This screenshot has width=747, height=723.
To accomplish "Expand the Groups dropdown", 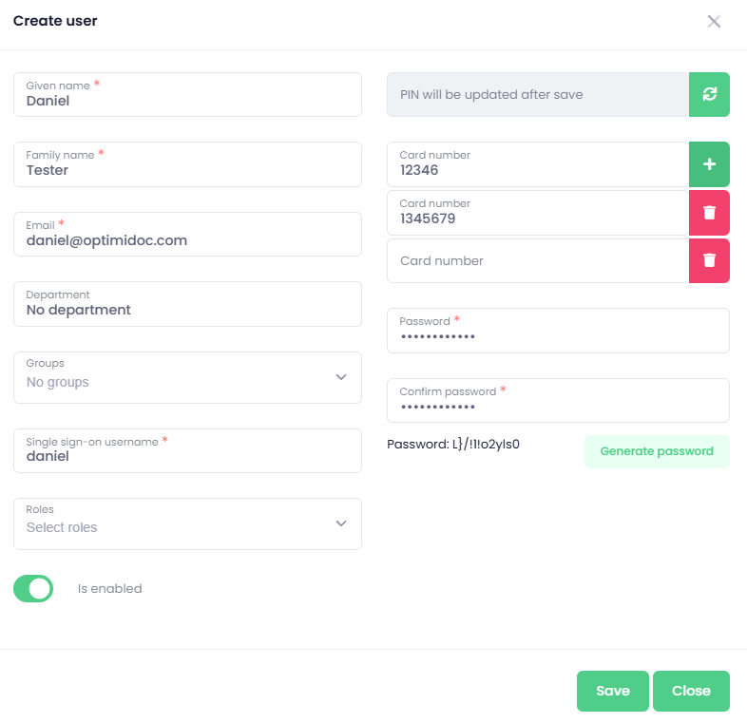I will pyautogui.click(x=341, y=377).
